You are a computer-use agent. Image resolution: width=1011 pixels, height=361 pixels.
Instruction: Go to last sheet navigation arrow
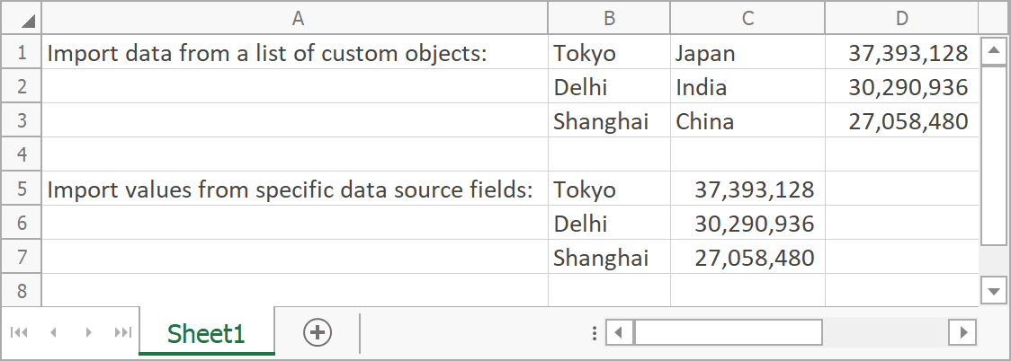pyautogui.click(x=122, y=333)
